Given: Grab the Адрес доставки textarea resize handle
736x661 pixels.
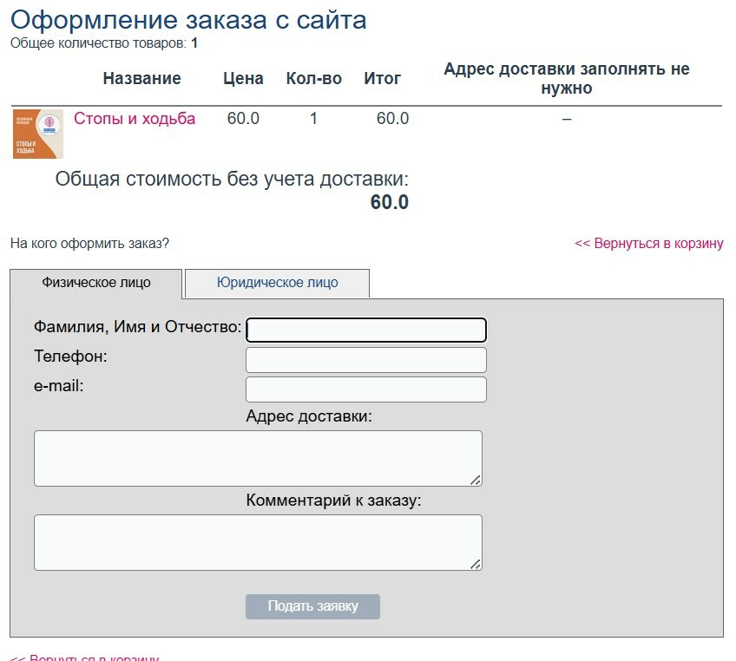Looking at the screenshot, I should [x=476, y=480].
